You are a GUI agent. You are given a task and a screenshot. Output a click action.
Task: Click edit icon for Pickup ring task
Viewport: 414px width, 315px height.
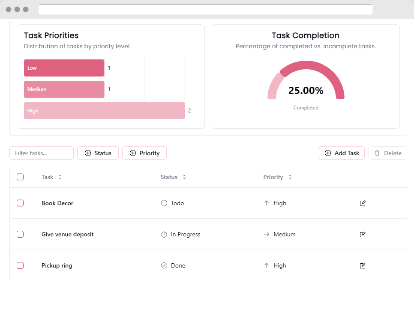click(x=363, y=265)
